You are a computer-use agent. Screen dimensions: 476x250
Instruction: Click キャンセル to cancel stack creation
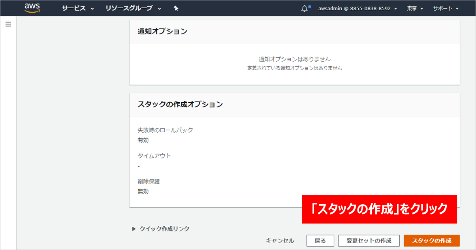pyautogui.click(x=280, y=241)
